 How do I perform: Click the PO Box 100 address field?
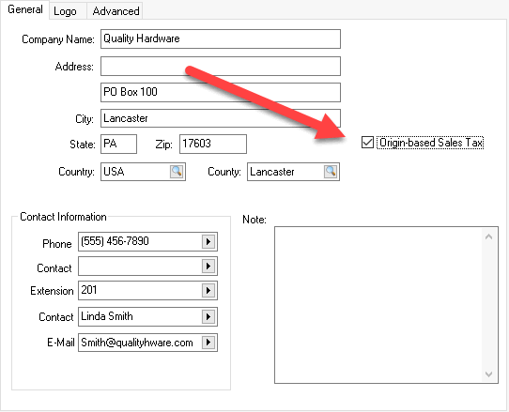click(221, 92)
